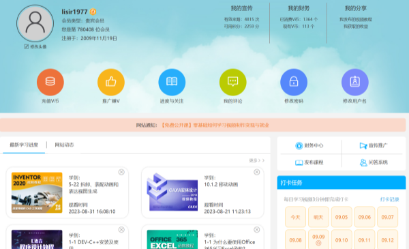Screen dimensions: 409x249
Task: Open 宣传推广 promotion section
Action: click(374, 145)
